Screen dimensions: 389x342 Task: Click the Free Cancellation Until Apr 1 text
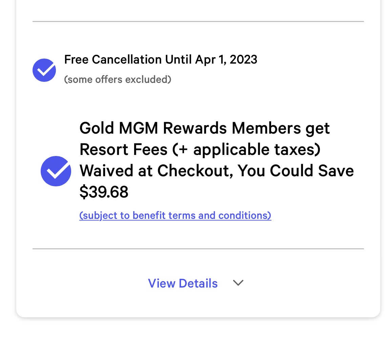tap(161, 60)
